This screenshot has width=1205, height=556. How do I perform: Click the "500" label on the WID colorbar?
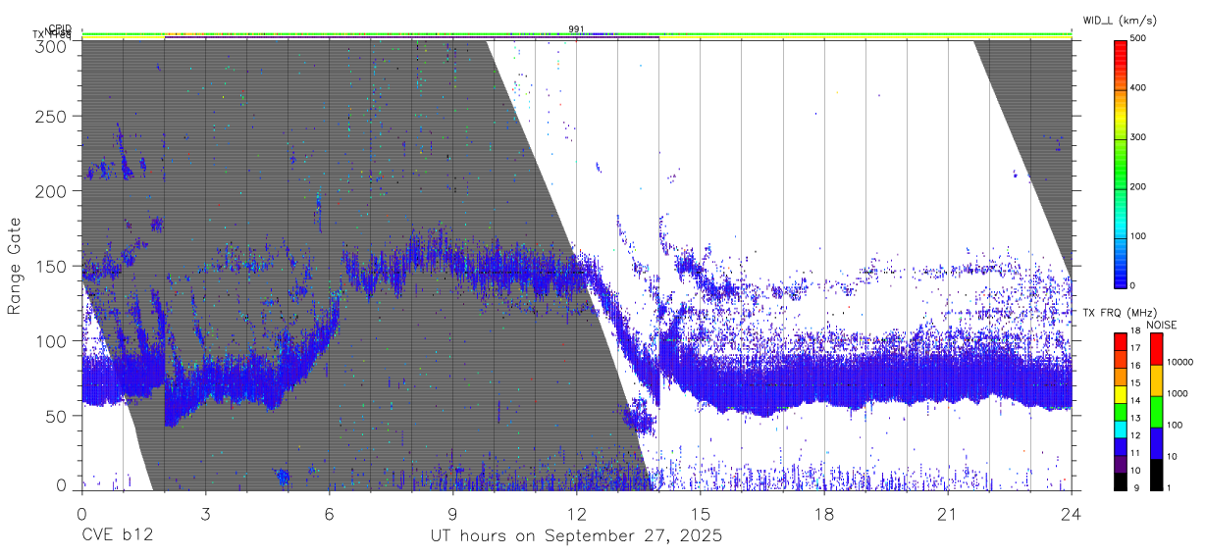1137,39
